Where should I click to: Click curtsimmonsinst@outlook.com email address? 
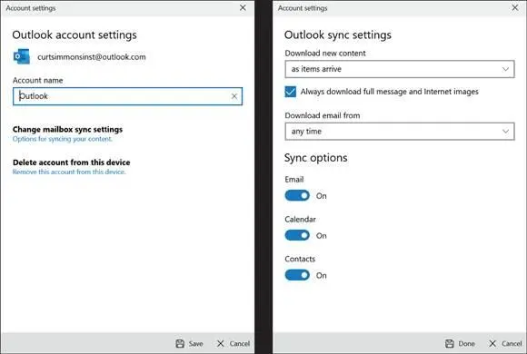coord(92,57)
